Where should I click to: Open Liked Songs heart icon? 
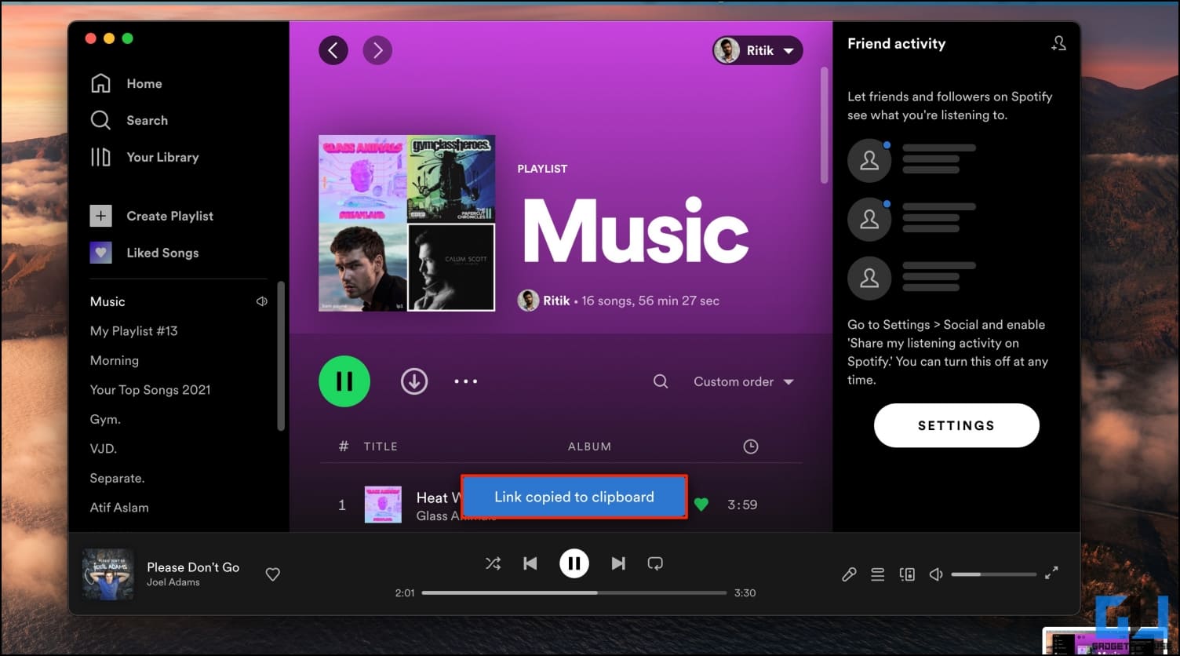(100, 253)
